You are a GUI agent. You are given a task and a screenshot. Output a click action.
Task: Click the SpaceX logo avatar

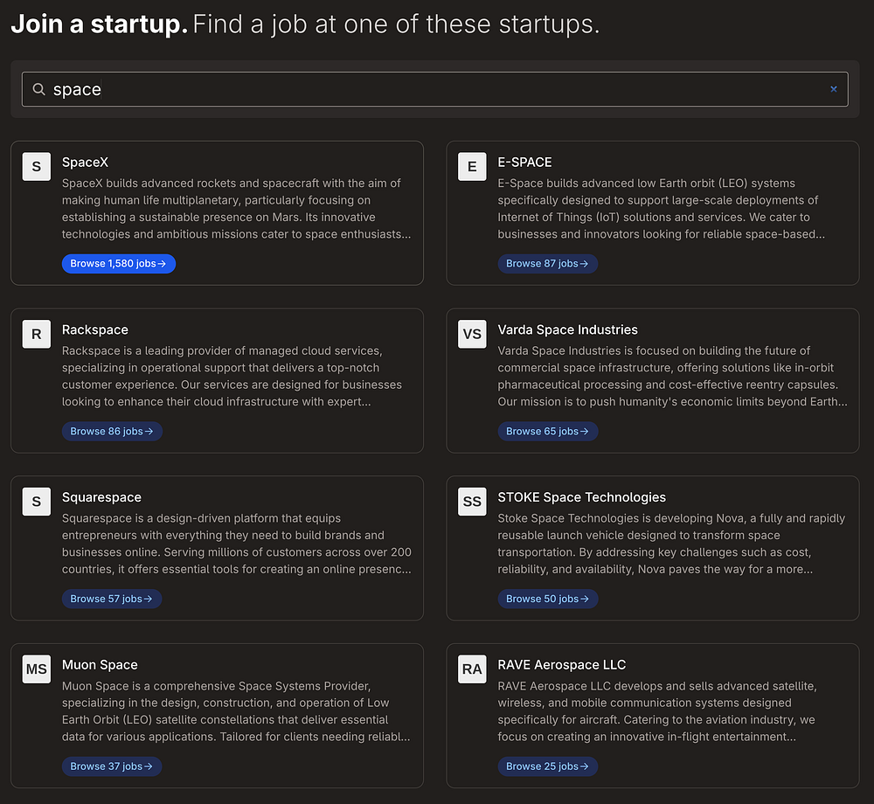(x=36, y=167)
